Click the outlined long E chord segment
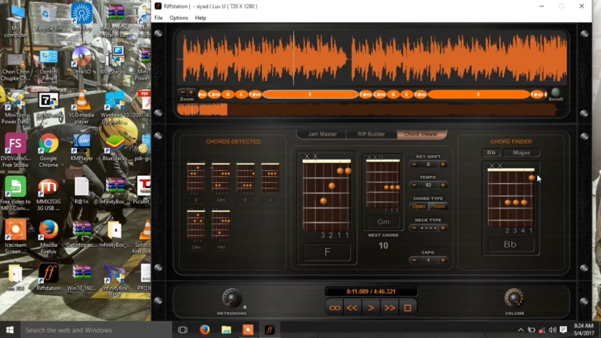Screen dimensions: 601x338 [310, 94]
